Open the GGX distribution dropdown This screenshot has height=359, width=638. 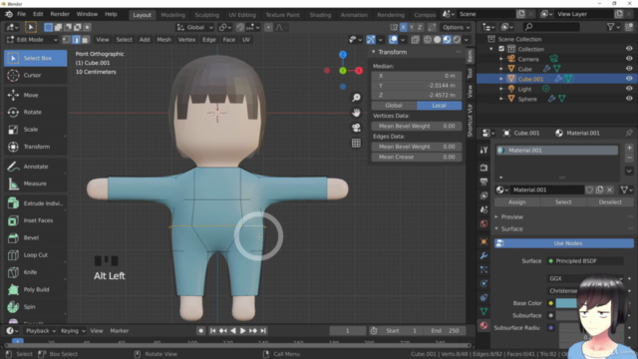click(x=585, y=278)
